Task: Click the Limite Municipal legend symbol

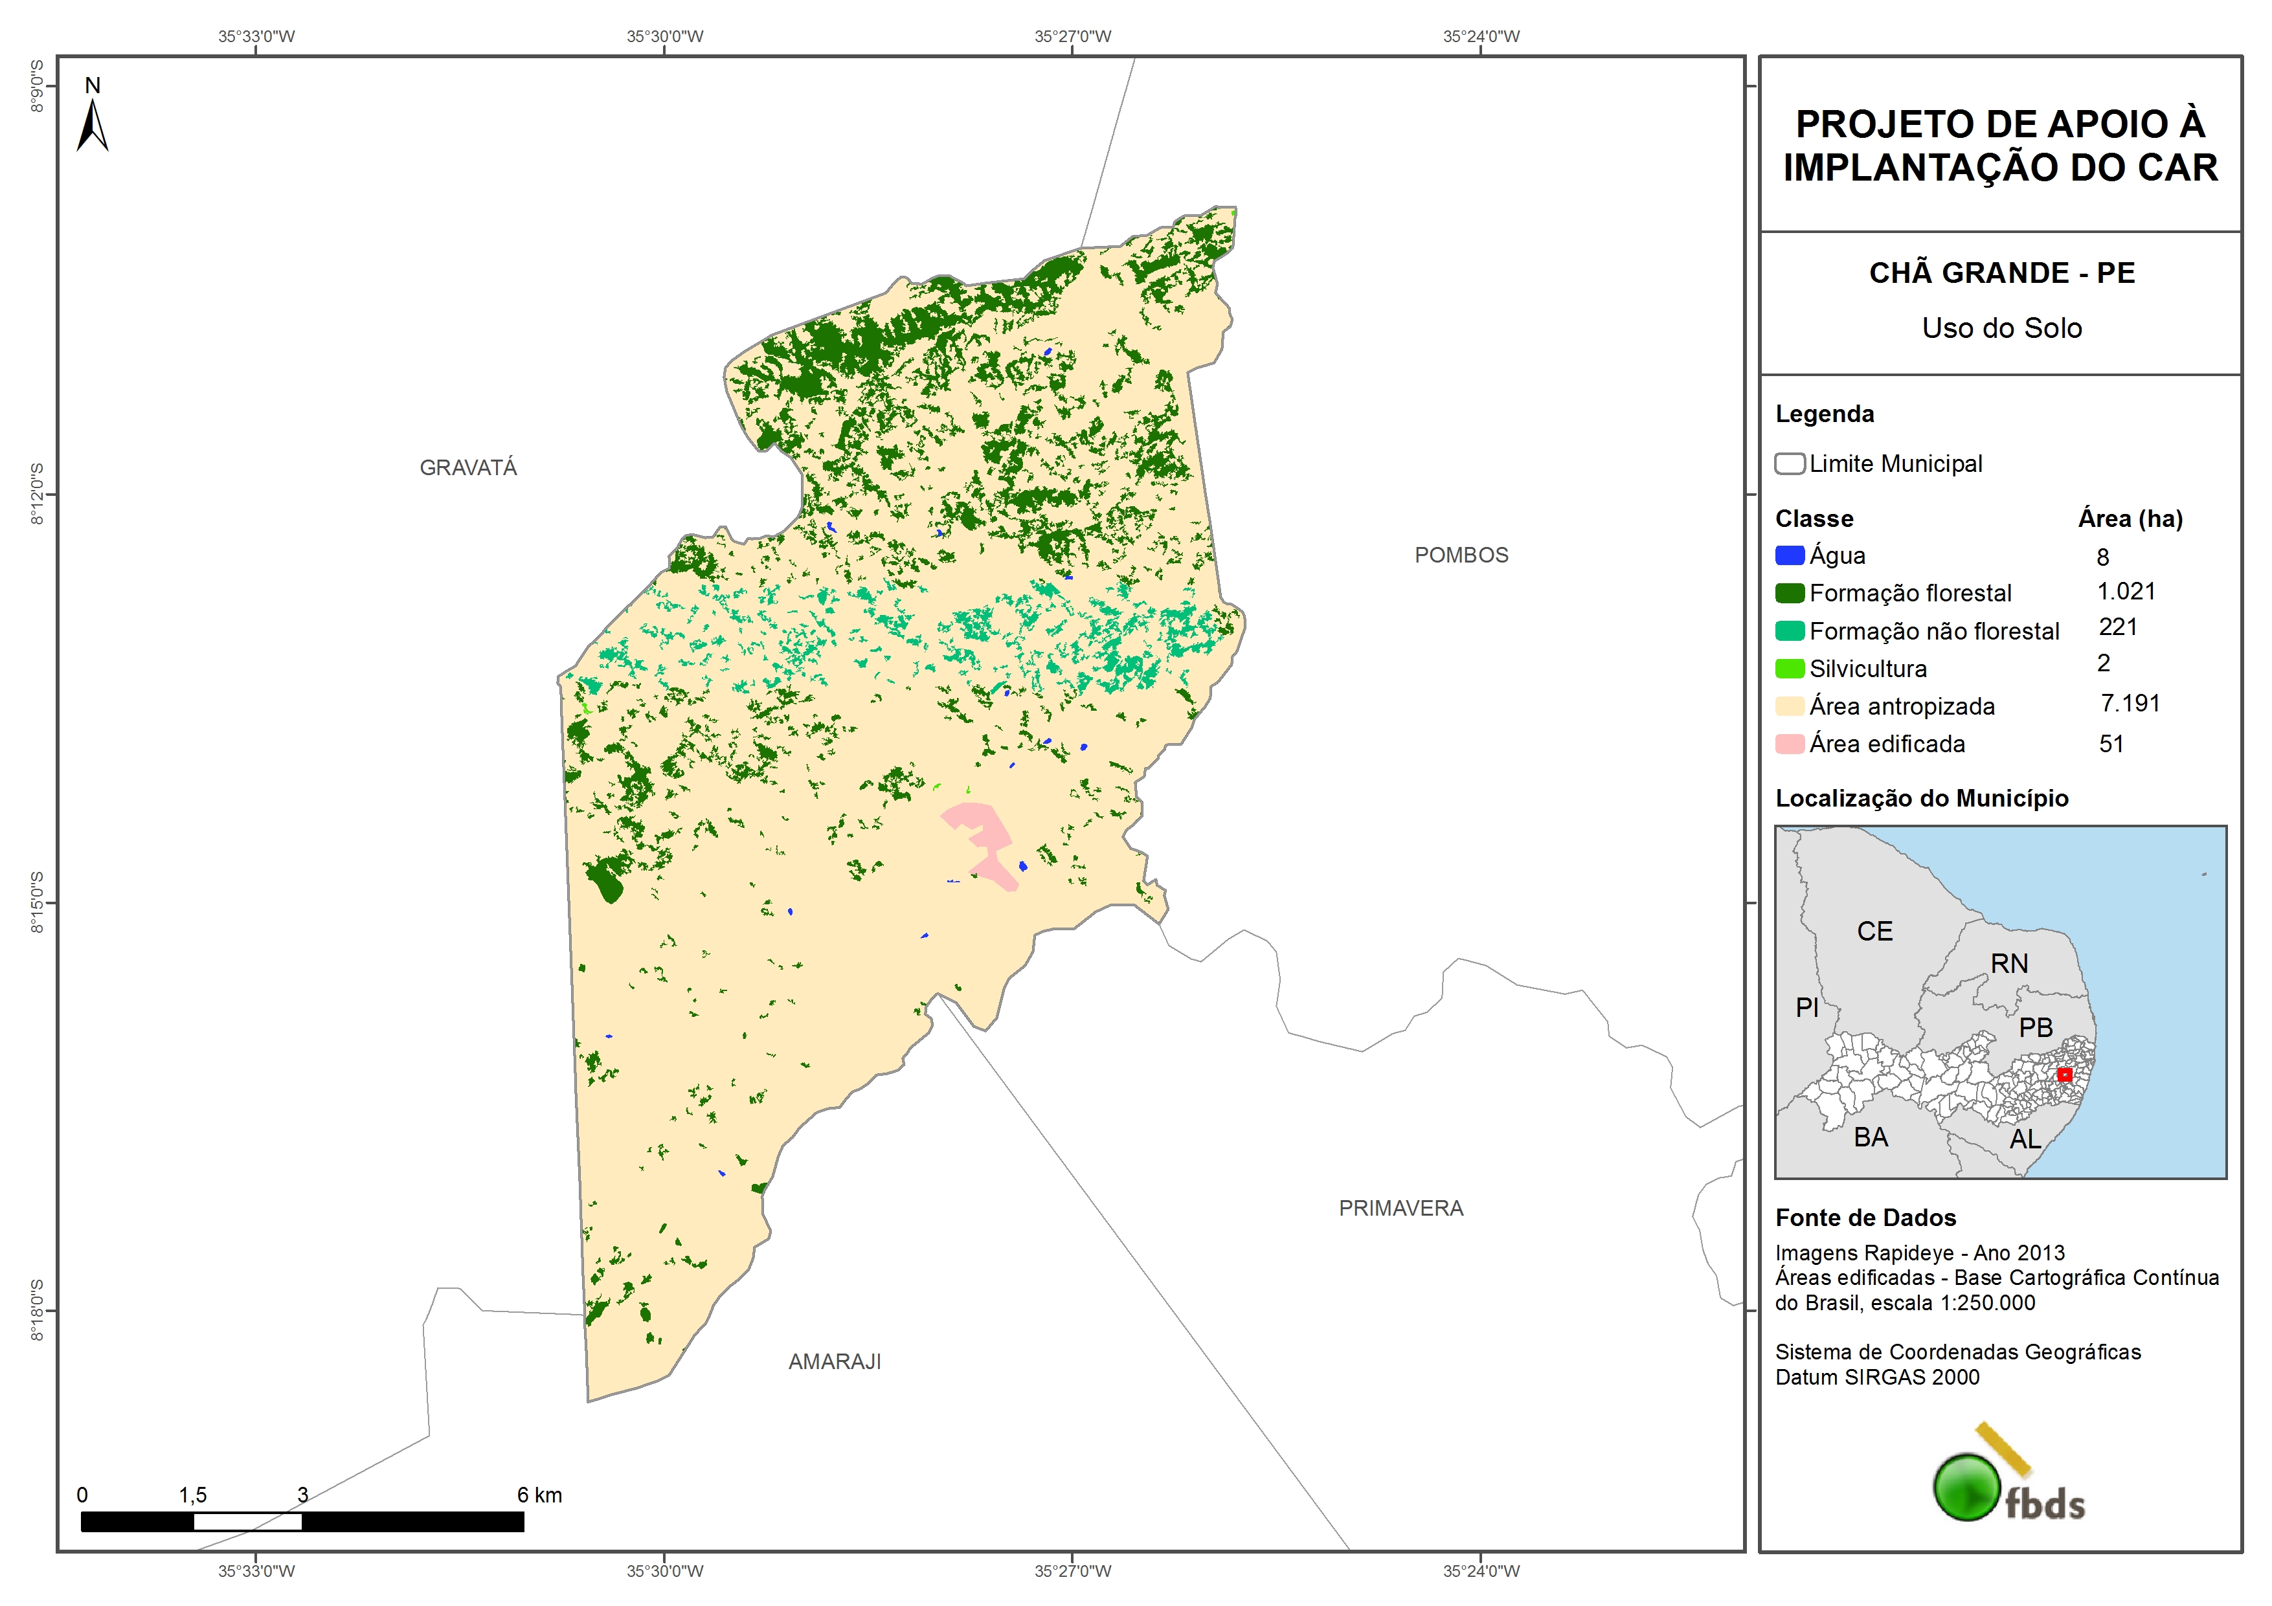Action: click(1789, 464)
